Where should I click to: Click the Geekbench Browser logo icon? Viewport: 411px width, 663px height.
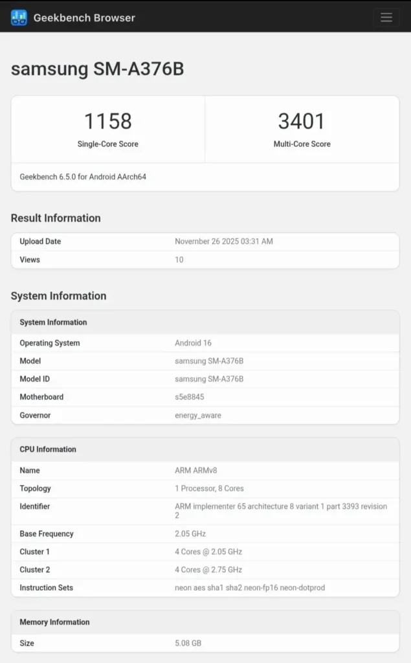point(18,17)
